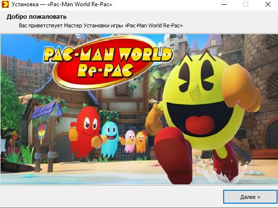
Task: Click the Pac-Man installer icon in the title bar
Action: click(5, 4)
